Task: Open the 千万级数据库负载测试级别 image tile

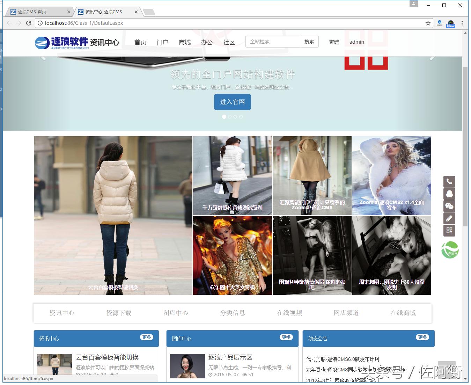Action: point(233,176)
